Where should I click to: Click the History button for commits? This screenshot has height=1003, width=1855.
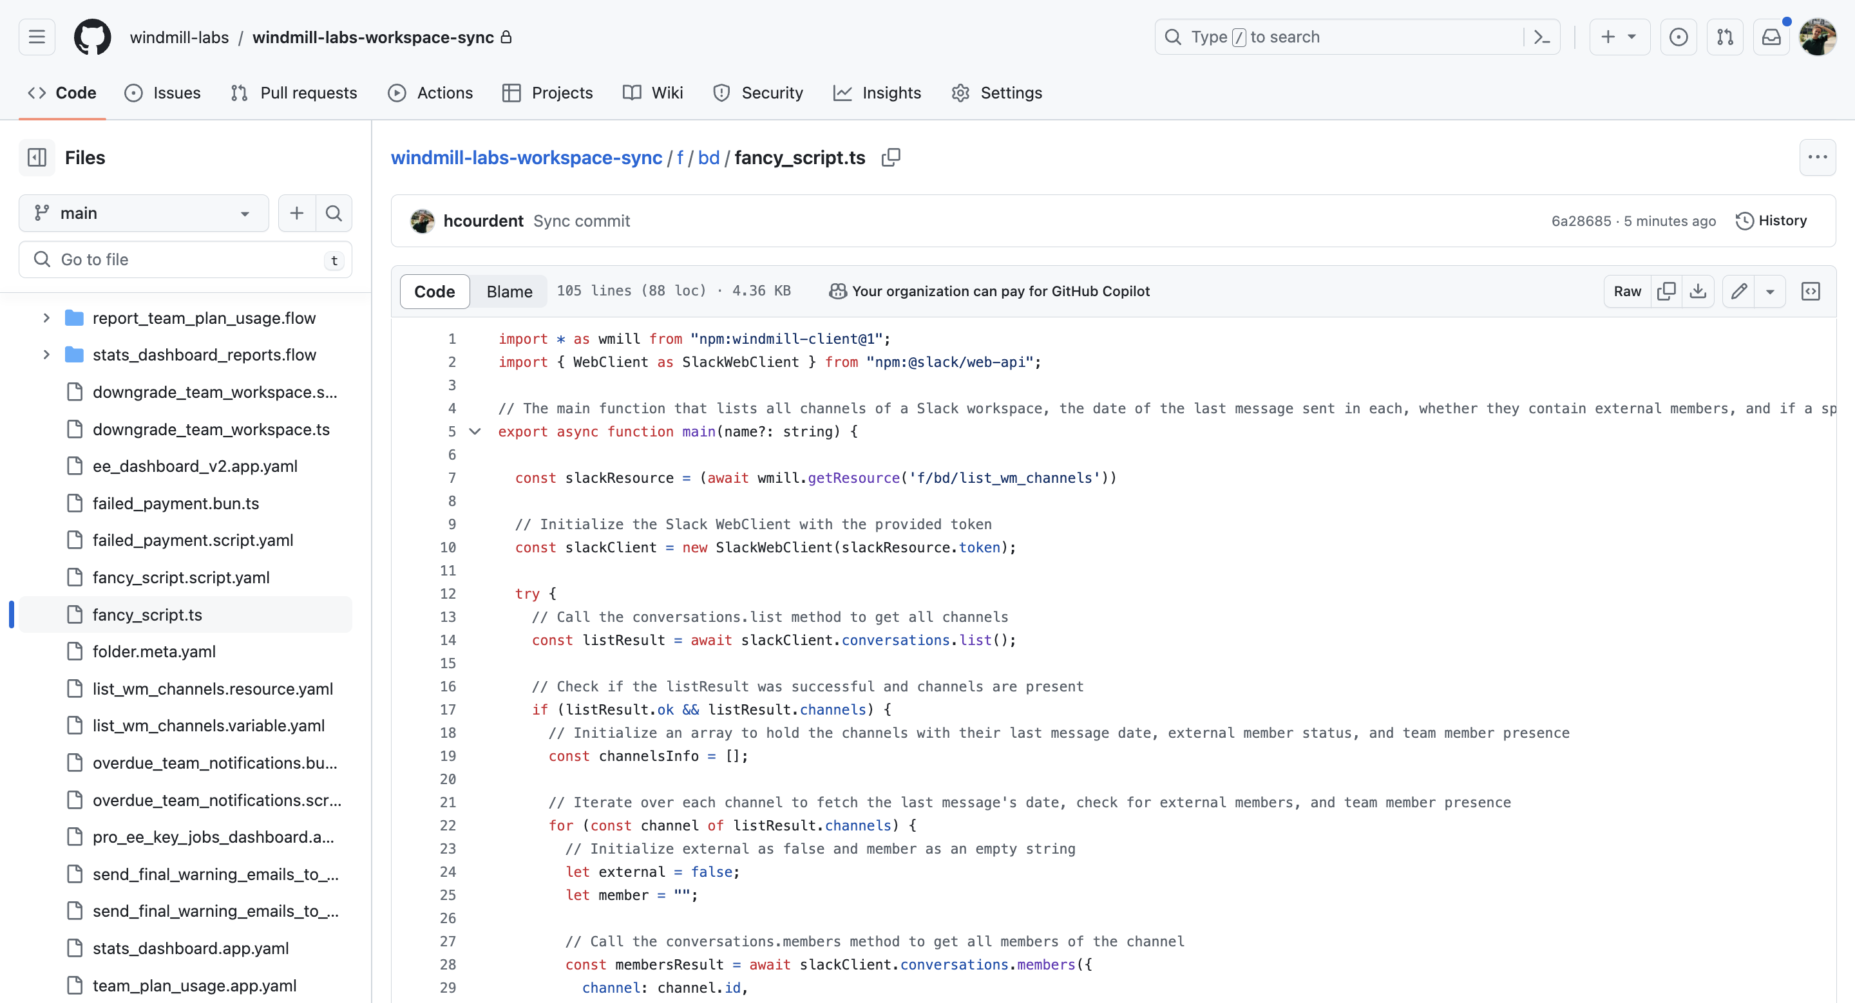click(x=1772, y=220)
